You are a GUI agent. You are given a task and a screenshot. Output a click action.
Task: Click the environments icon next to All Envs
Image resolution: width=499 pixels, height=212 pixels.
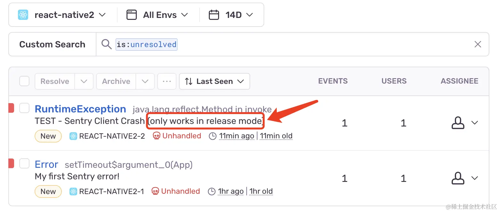tap(131, 15)
